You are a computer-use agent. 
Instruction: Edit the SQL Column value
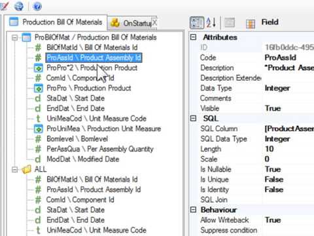tap(288, 128)
